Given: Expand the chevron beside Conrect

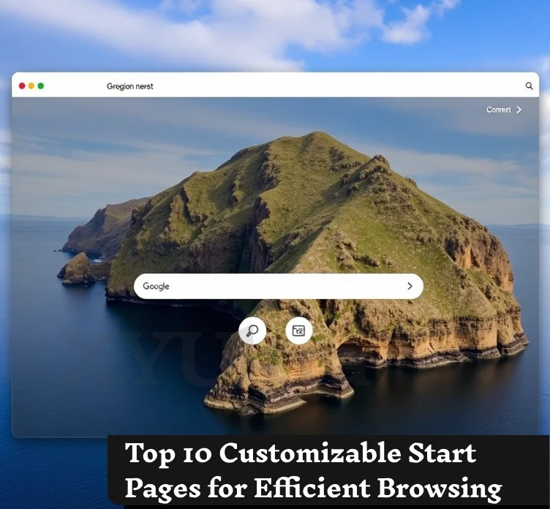Looking at the screenshot, I should coord(519,110).
